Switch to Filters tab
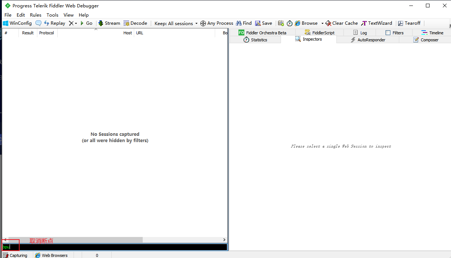 (394, 32)
